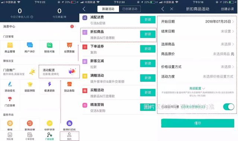Tap the 精准营销 activity title
The width and height of the screenshot is (238, 141).
(97, 105)
